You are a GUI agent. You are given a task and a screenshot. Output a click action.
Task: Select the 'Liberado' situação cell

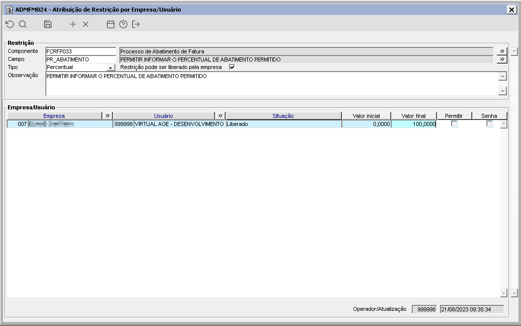pyautogui.click(x=283, y=124)
